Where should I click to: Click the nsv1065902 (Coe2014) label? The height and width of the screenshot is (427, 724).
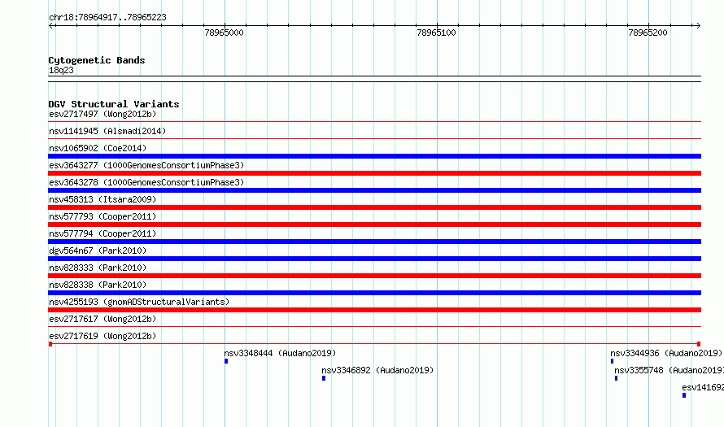98,148
